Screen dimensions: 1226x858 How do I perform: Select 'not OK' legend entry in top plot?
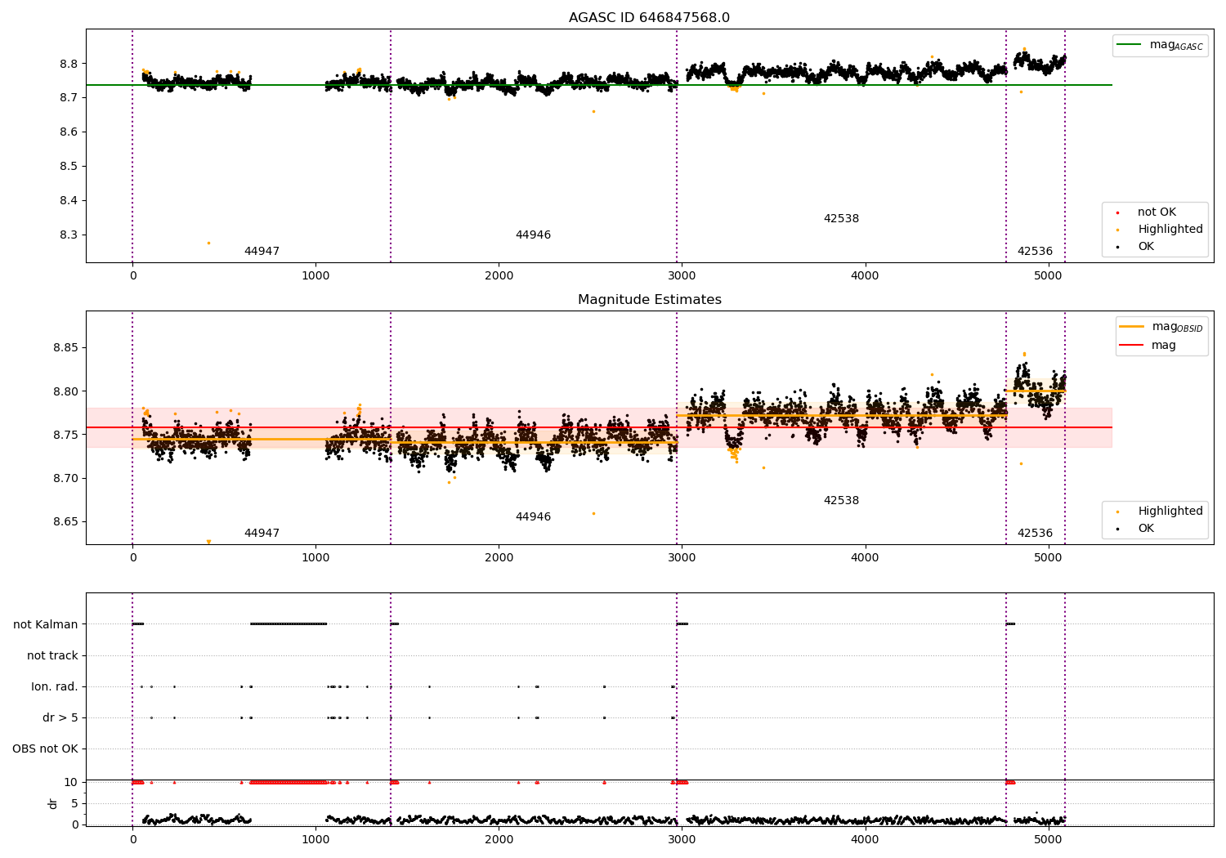pyautogui.click(x=1157, y=212)
